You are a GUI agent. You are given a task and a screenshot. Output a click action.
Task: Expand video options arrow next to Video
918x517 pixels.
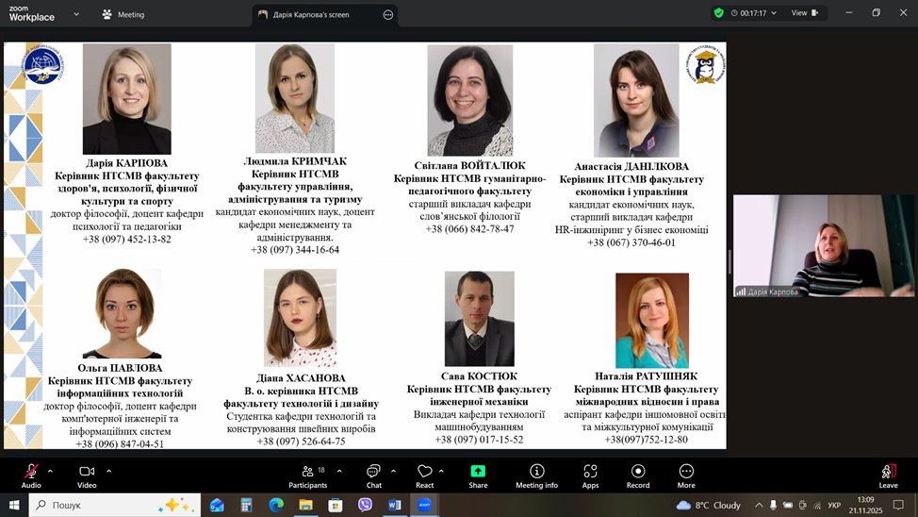[108, 471]
